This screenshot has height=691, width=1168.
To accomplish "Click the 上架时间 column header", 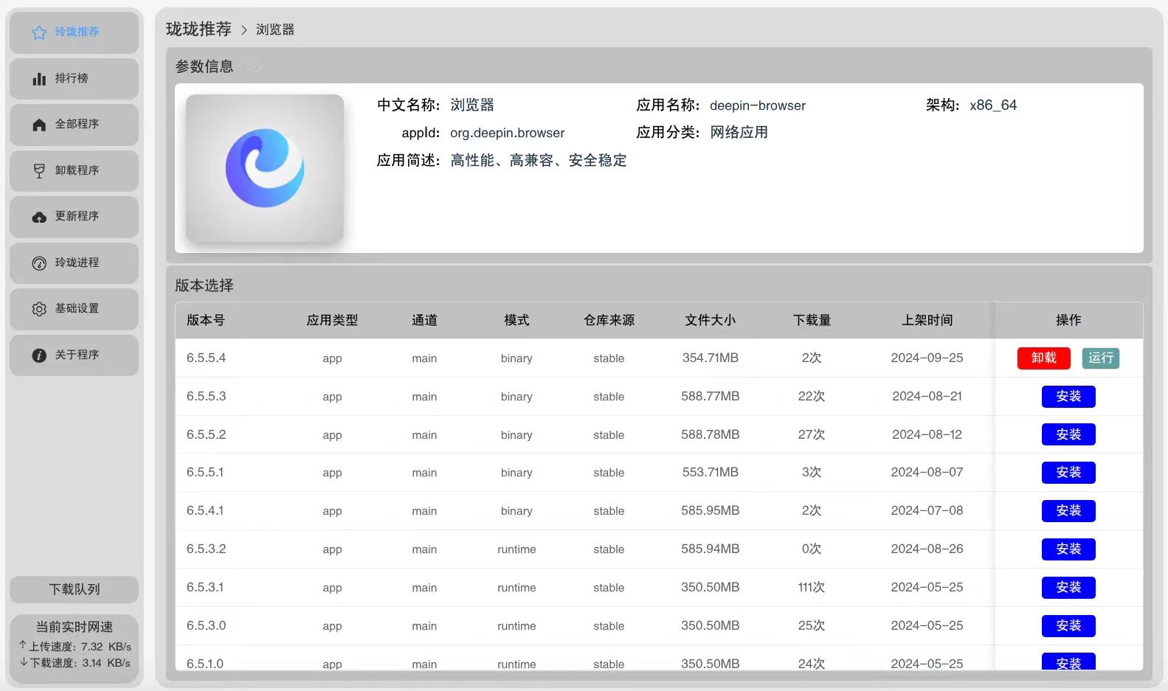I will click(927, 320).
